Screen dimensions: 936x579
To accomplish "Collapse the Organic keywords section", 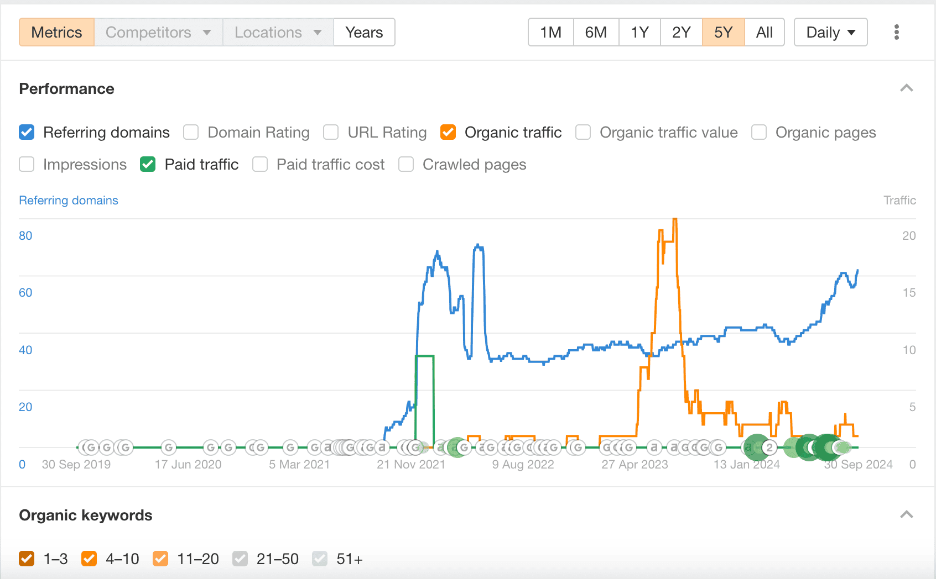I will [906, 515].
